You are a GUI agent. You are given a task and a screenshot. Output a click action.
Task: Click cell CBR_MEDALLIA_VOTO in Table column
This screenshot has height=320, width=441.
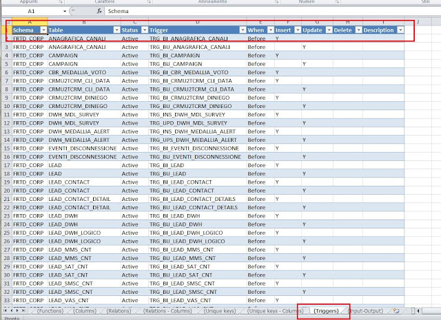tap(84, 72)
